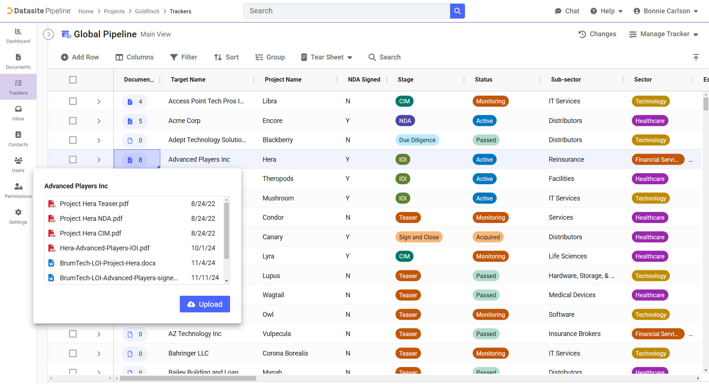Navigate to Goldfinch breadcrumb
The image size is (709, 384).
[x=147, y=11]
